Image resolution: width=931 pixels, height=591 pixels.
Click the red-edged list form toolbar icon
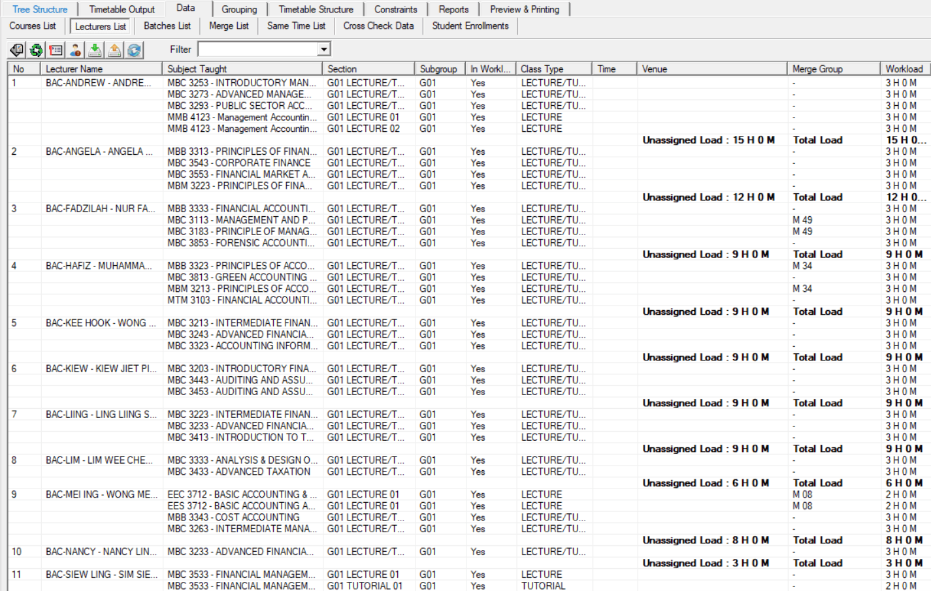(56, 50)
